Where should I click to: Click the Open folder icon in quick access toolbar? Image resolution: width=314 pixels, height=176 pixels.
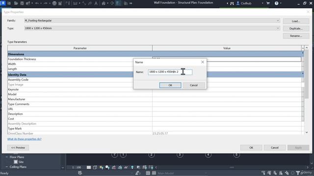click(x=16, y=3)
